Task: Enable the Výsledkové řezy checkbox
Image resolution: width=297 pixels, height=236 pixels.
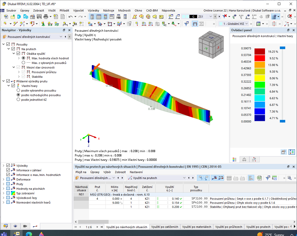Action: (x=8, y=198)
